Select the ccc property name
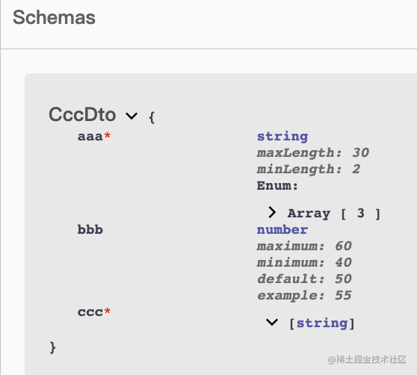The height and width of the screenshot is (375, 417). pyautogui.click(x=90, y=312)
